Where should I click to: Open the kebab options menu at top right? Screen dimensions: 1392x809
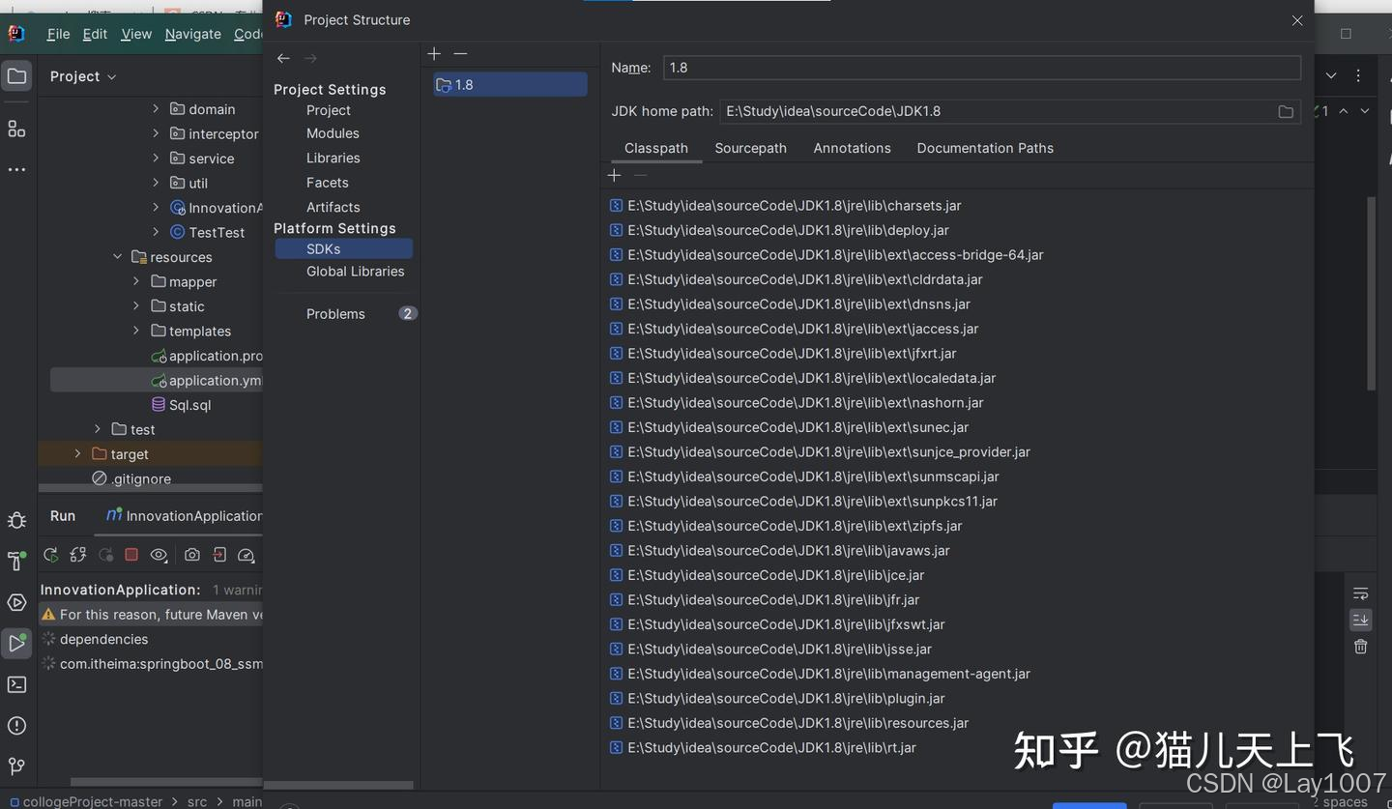click(x=1358, y=75)
